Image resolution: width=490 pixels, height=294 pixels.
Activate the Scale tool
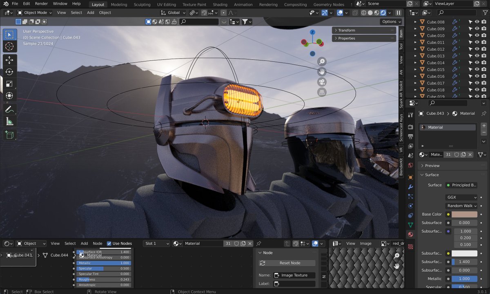[9, 84]
